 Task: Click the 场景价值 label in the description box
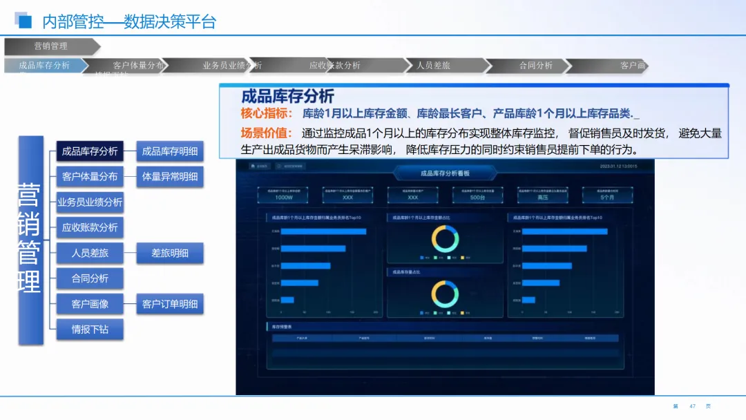pyautogui.click(x=267, y=133)
